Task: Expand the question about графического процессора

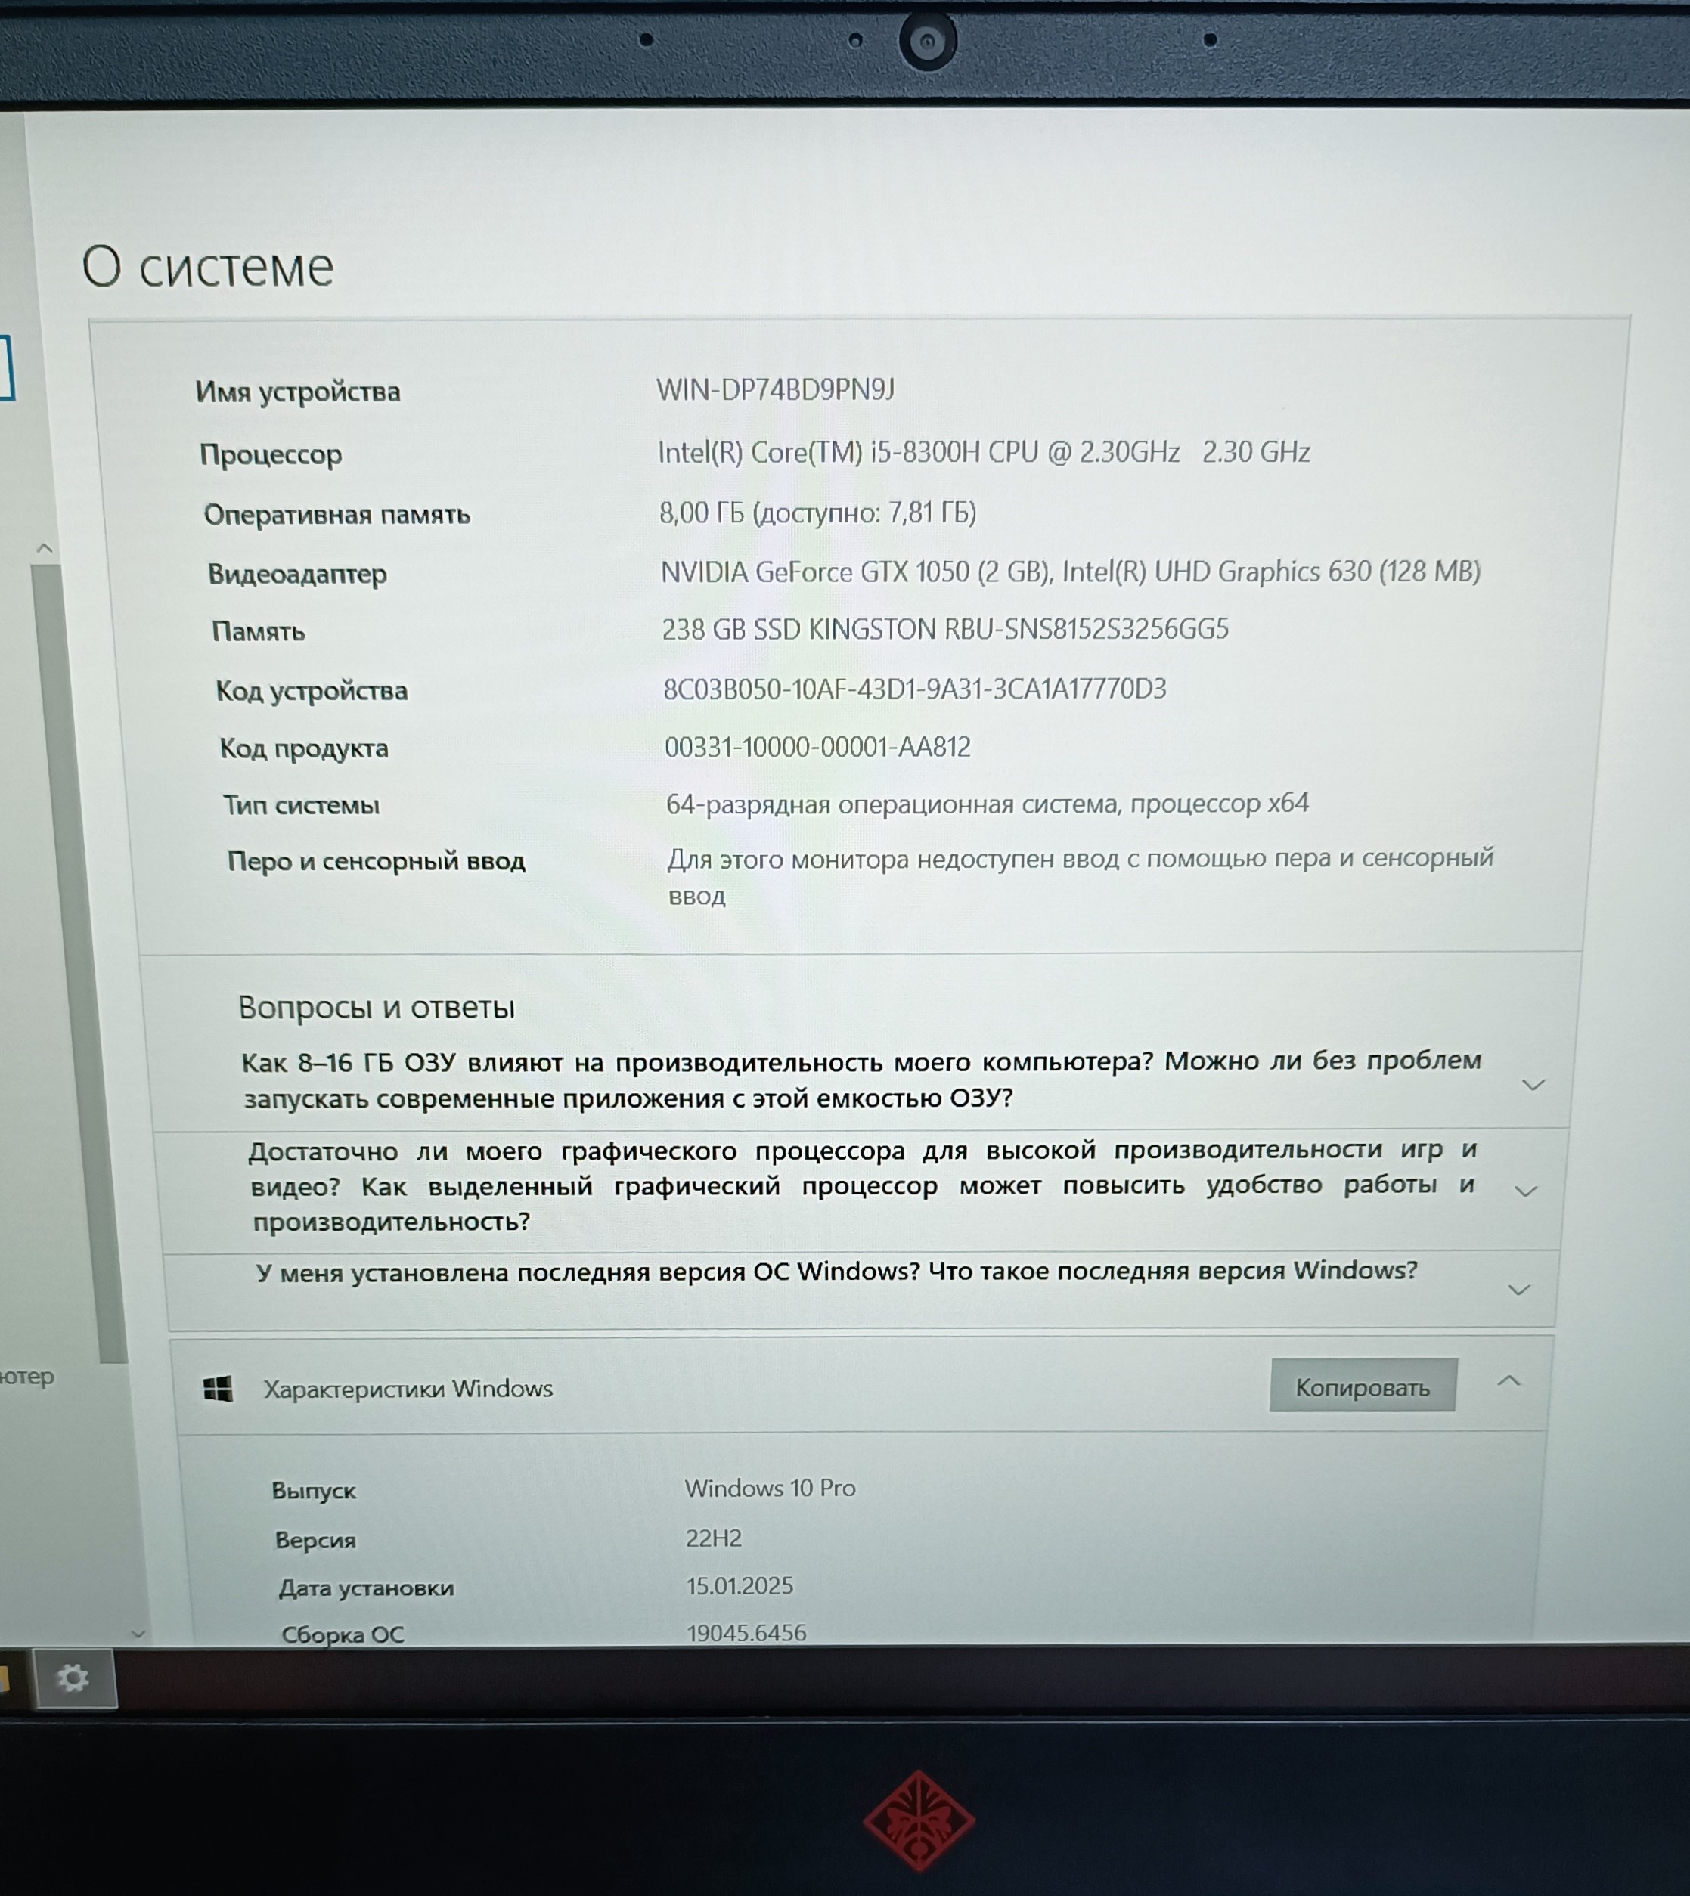Action: pyautogui.click(x=1526, y=1191)
